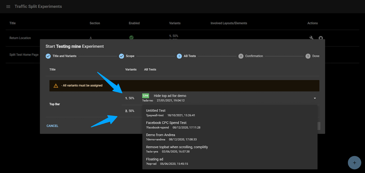The width and height of the screenshot is (365, 173).
Task: Click the warning triangle icon
Action: (x=55, y=86)
